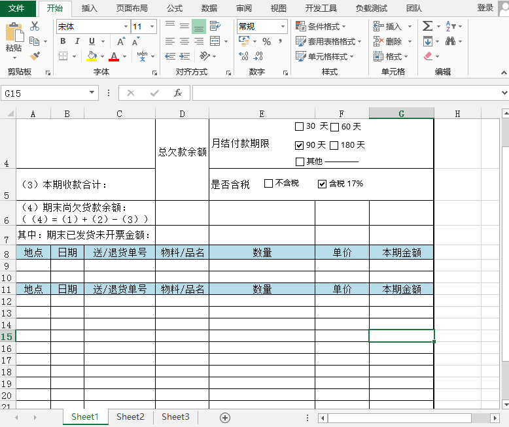The image size is (509, 427).
Task: Increase font size
Action: pyautogui.click(x=121, y=42)
